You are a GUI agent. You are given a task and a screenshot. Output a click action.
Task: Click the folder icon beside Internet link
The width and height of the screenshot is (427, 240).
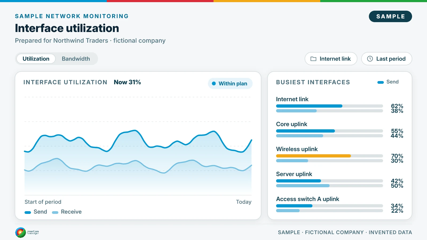(x=313, y=59)
